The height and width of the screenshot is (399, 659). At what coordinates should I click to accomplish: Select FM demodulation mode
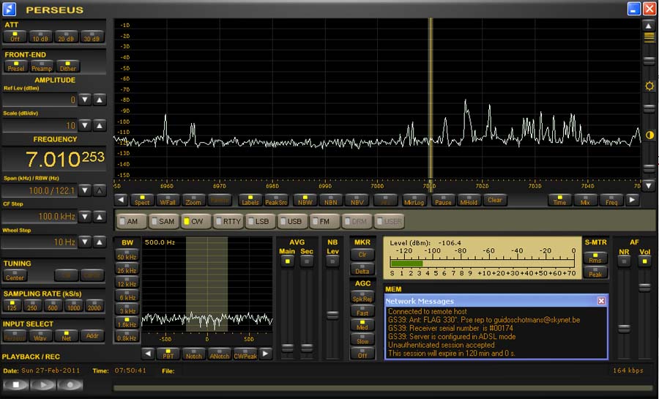(x=324, y=221)
